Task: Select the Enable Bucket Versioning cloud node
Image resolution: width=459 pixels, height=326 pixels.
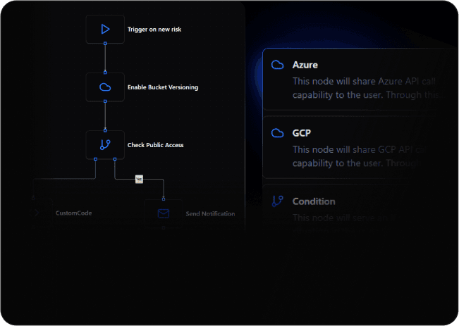Action: click(x=105, y=87)
